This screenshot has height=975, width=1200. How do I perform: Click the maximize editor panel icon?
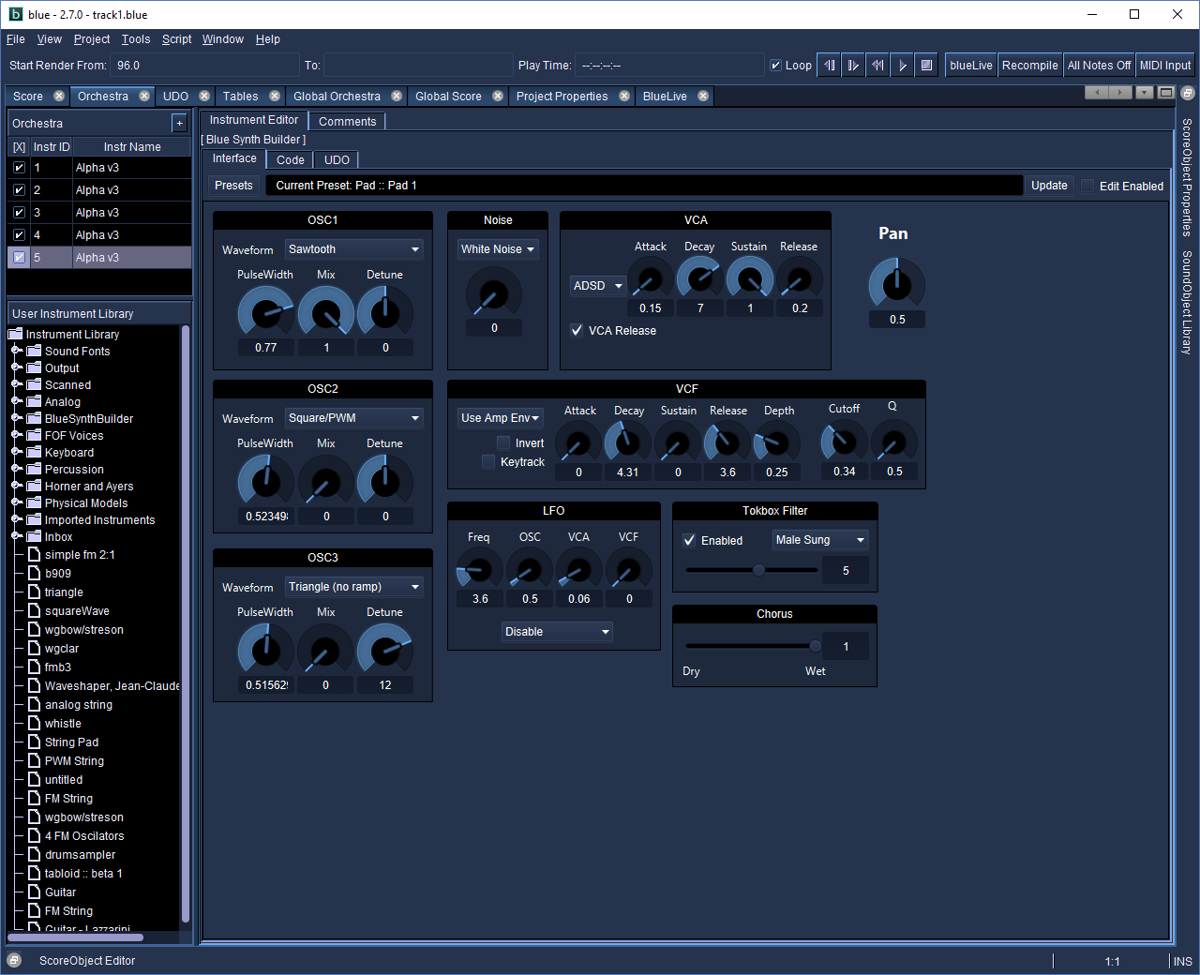(1165, 93)
